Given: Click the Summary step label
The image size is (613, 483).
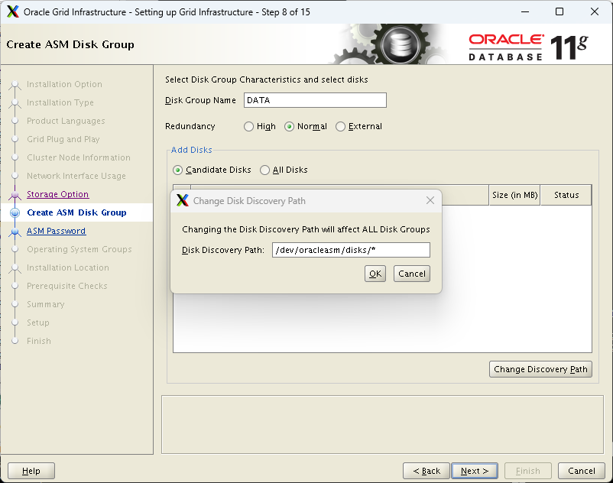Looking at the screenshot, I should pos(45,304).
